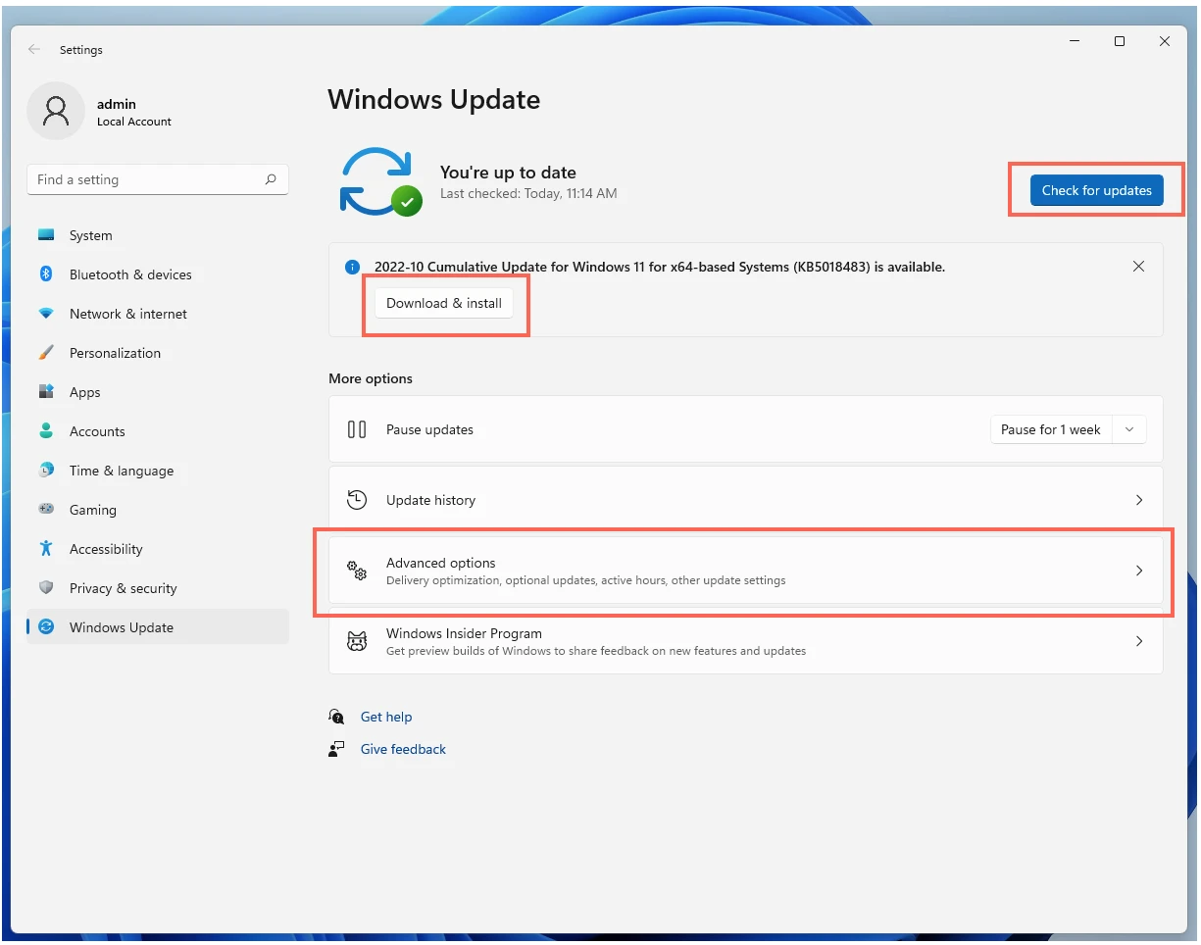Click the Time & language globe icon

46,471
